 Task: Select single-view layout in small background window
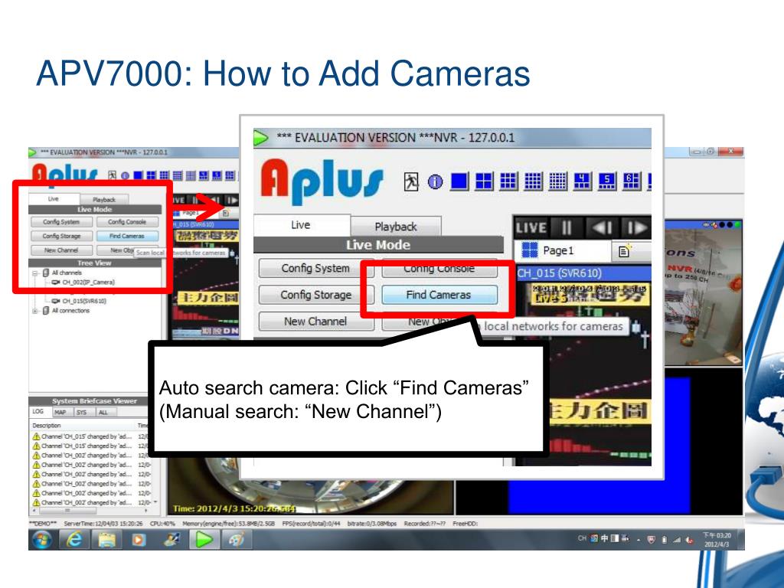pos(138,175)
